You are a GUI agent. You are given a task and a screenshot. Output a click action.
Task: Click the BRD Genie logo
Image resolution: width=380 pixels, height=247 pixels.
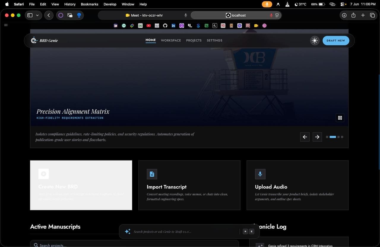click(x=45, y=40)
